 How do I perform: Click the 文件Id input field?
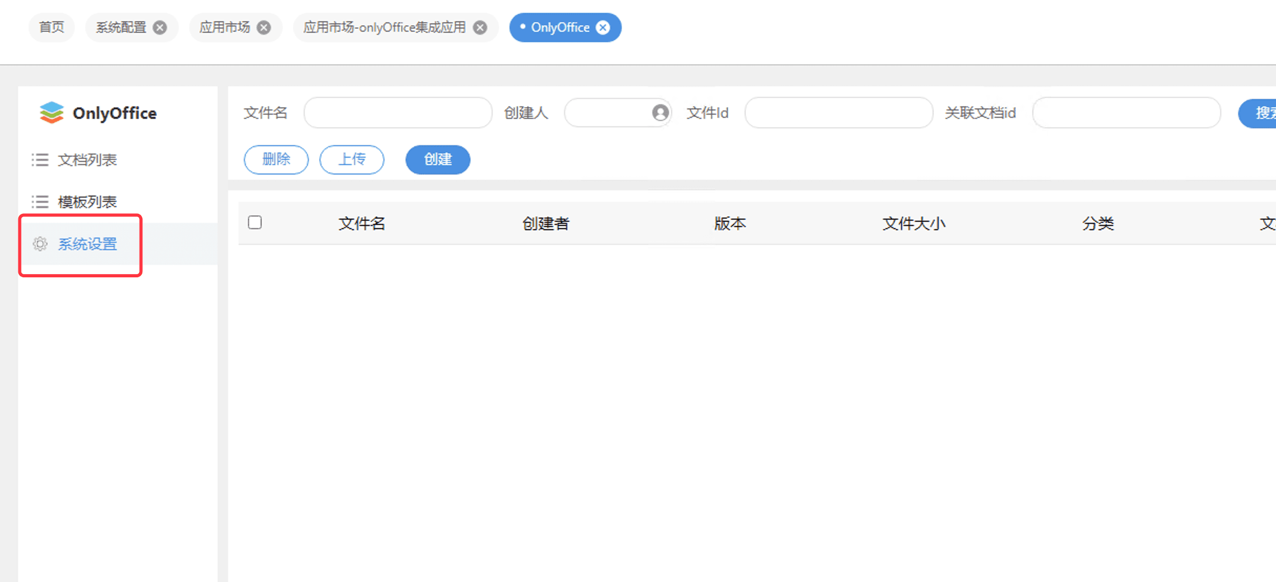838,112
